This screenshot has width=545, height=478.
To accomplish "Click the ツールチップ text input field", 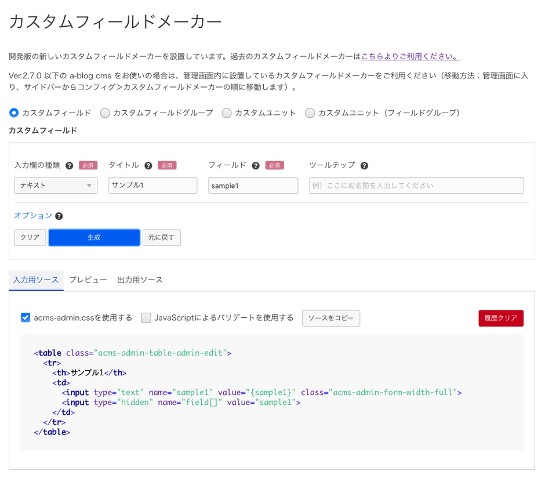I will 416,186.
